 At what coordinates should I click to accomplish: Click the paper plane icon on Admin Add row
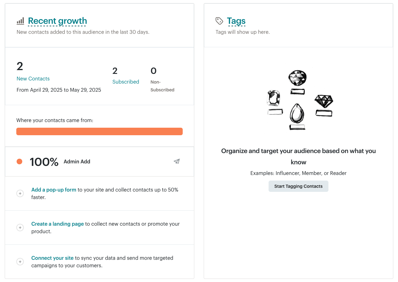(176, 161)
